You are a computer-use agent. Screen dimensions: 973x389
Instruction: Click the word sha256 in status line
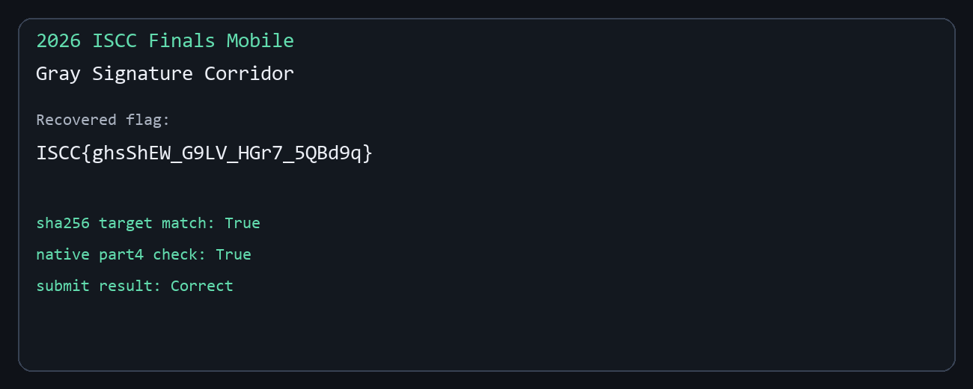pyautogui.click(x=63, y=223)
